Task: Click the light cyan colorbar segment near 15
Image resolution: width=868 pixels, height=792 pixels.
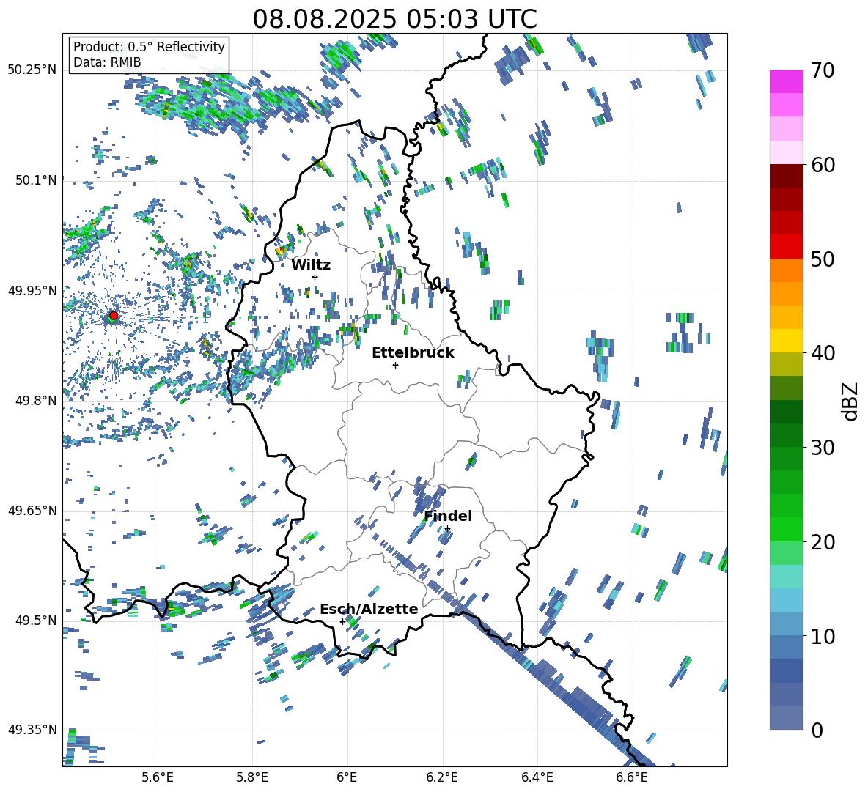Action: (x=786, y=577)
